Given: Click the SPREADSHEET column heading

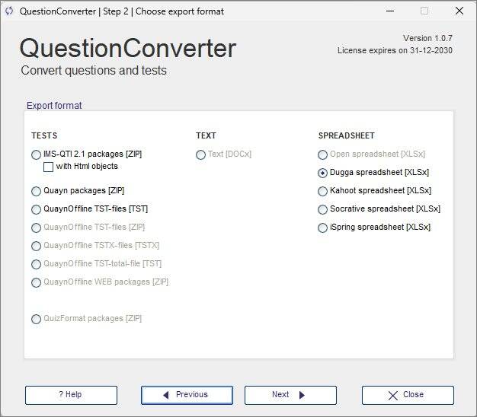Looking at the screenshot, I should click(347, 135).
